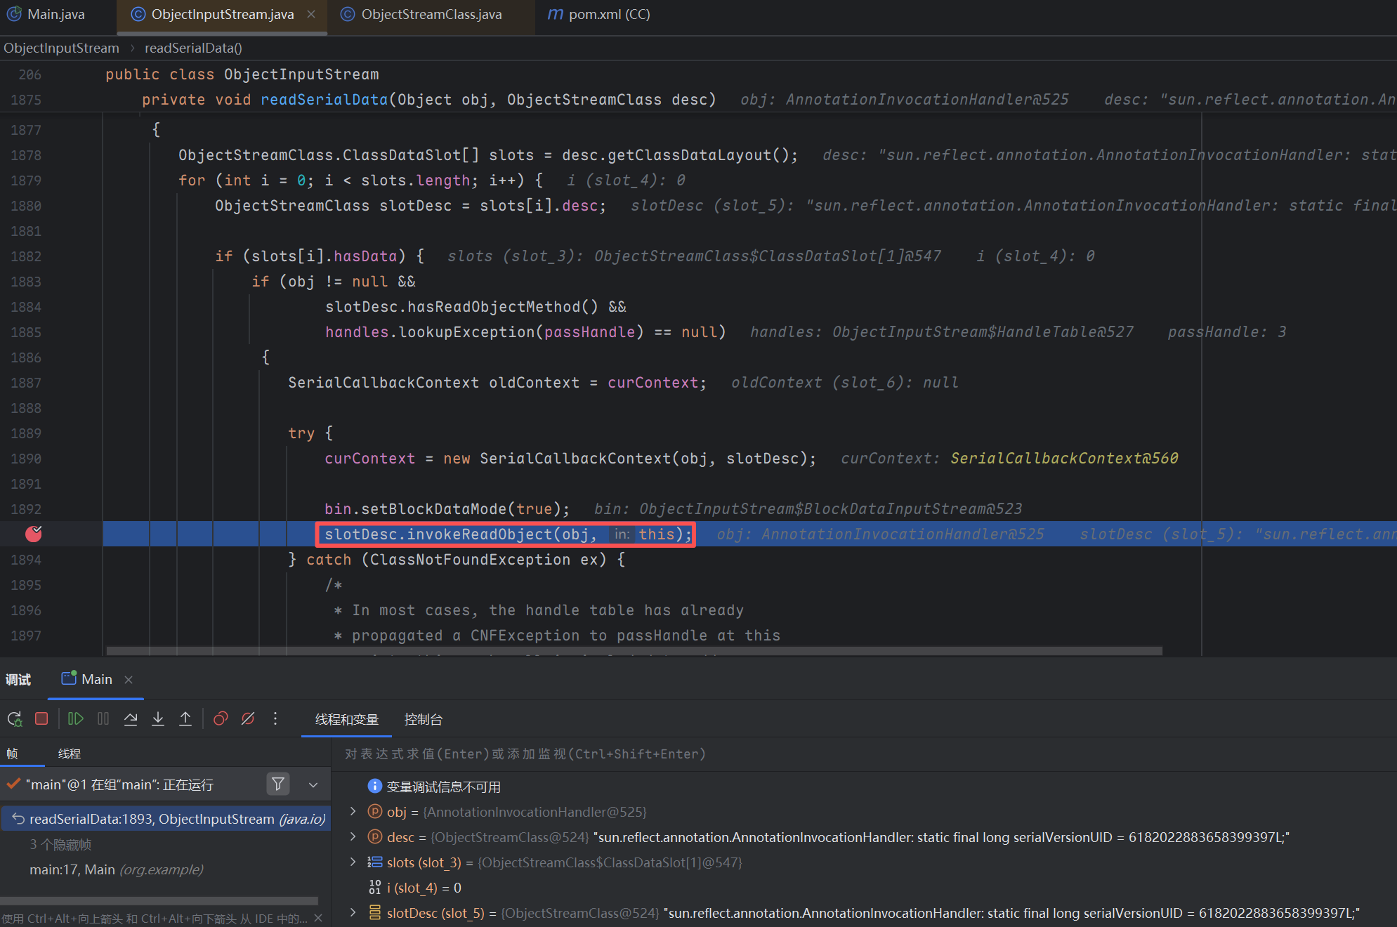Stop the debug session
The image size is (1397, 927).
pos(41,718)
